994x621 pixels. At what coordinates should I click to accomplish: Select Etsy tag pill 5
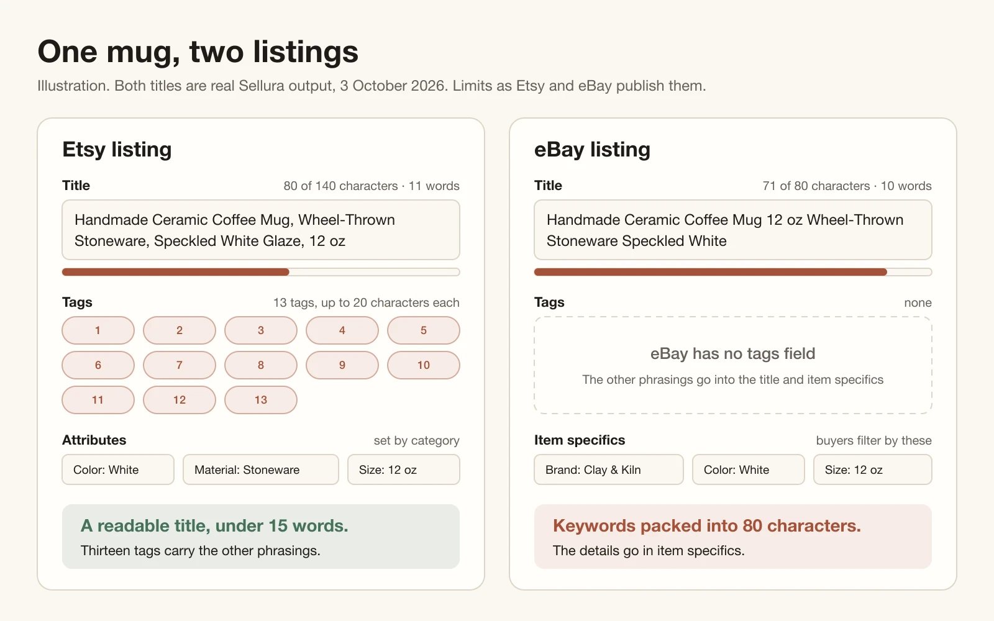coord(424,330)
